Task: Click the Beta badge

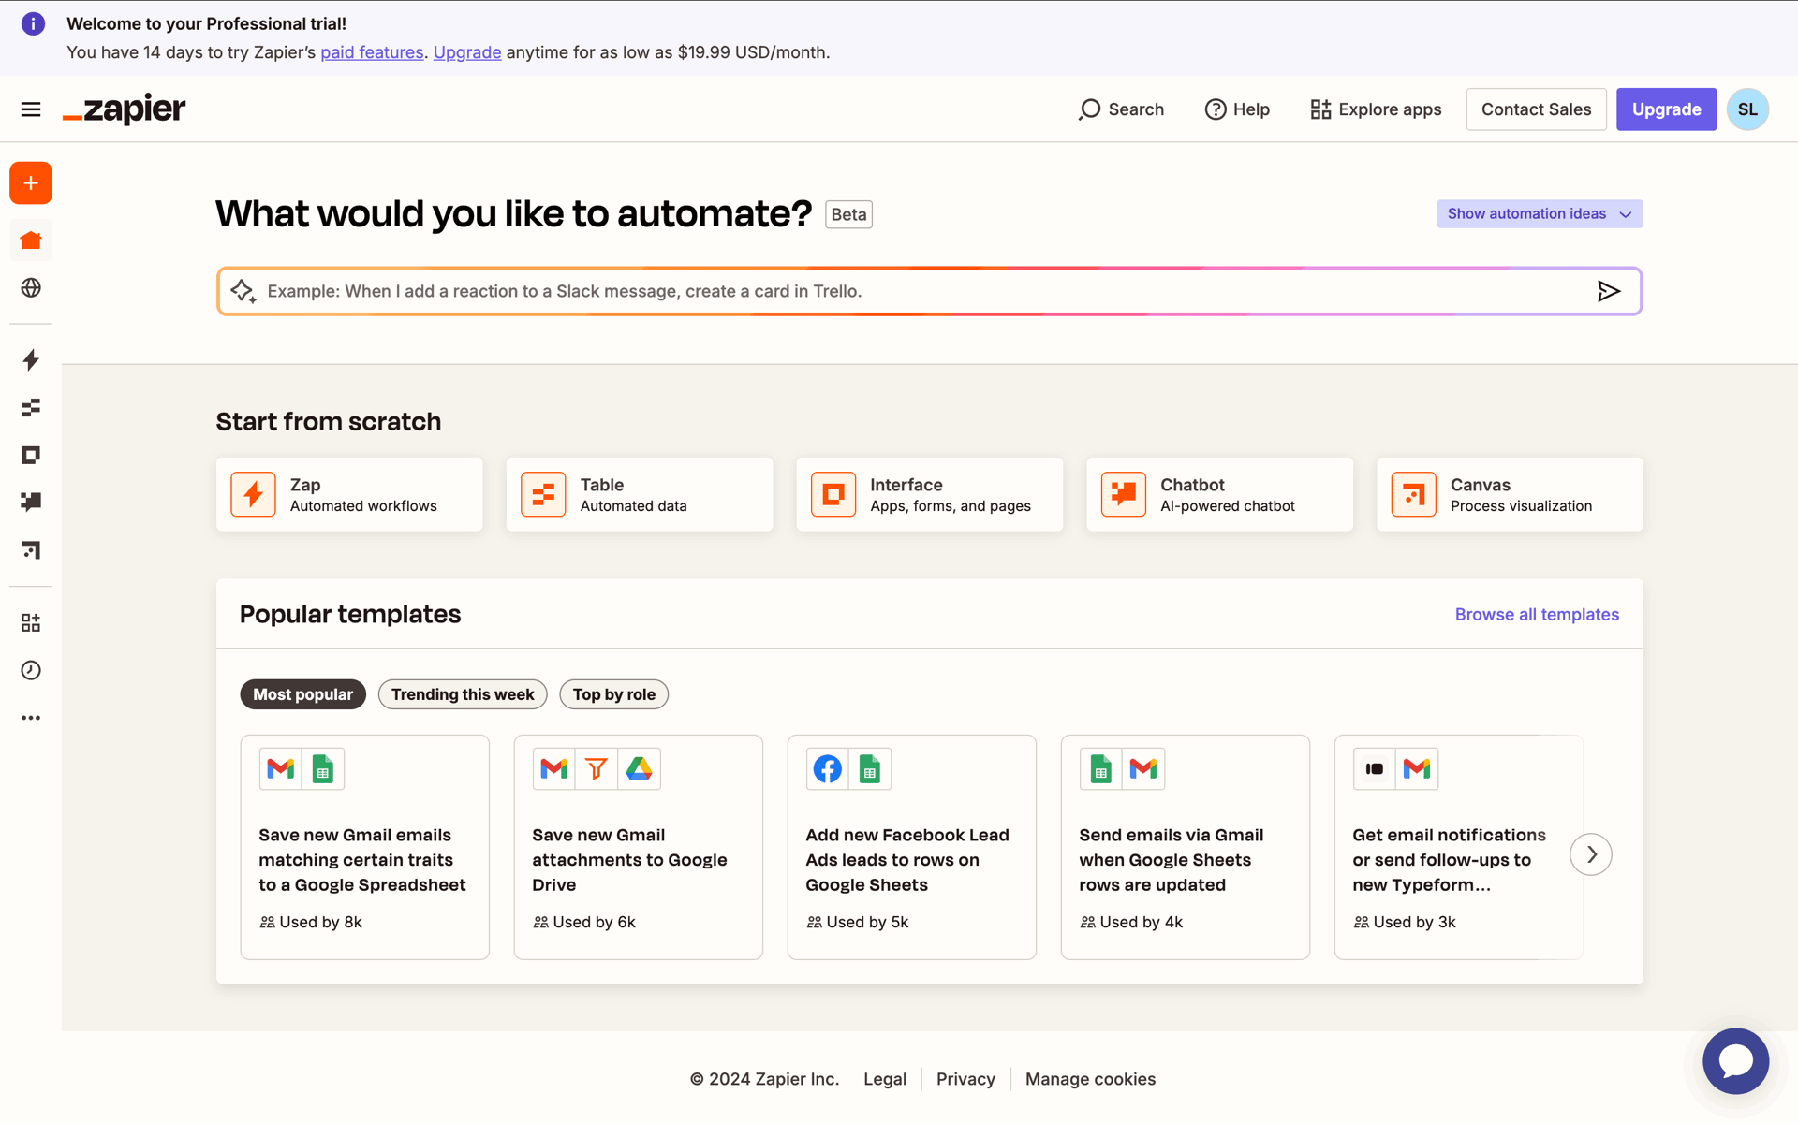Action: [848, 214]
